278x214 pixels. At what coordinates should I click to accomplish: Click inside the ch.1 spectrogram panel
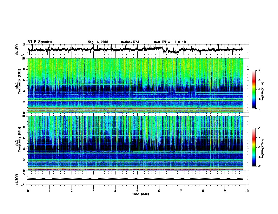(135, 85)
